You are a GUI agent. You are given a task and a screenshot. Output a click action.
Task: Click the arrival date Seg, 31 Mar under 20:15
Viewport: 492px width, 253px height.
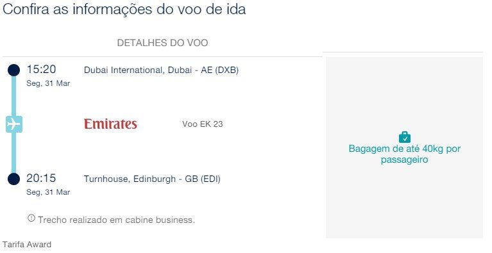[x=48, y=192]
